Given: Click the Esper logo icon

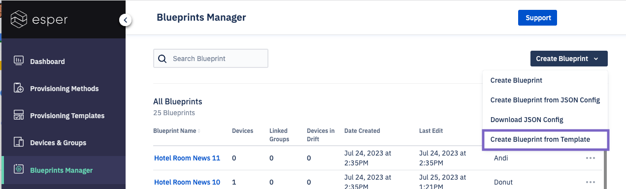Looking at the screenshot, I should 19,20.
